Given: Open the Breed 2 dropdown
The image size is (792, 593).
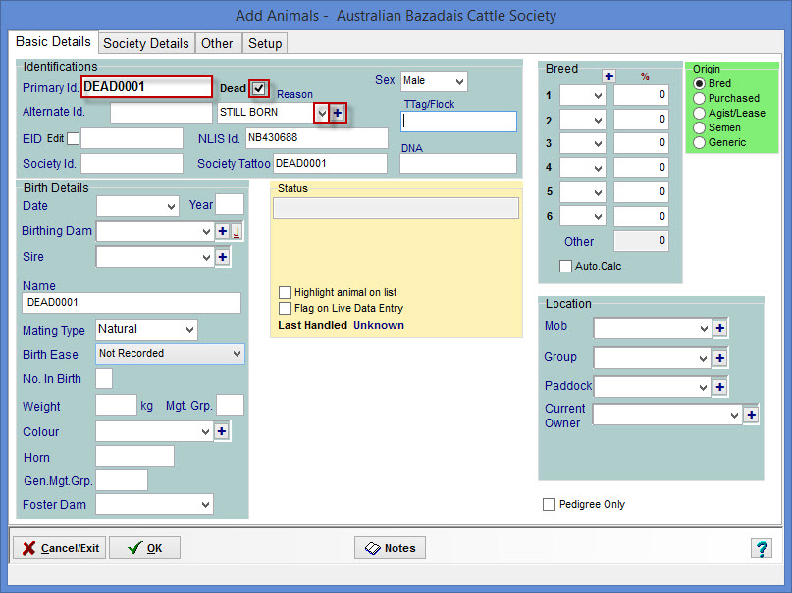Looking at the screenshot, I should point(598,120).
